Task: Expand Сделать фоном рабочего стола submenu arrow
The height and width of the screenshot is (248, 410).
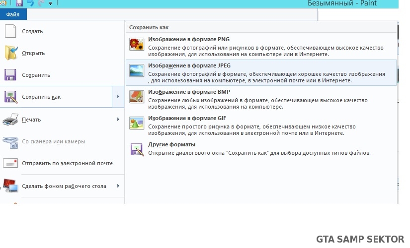Action: [x=118, y=186]
